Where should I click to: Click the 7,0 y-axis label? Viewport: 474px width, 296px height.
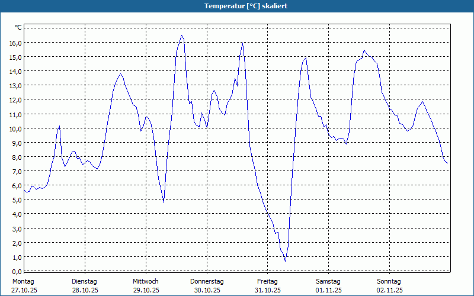[17, 172]
